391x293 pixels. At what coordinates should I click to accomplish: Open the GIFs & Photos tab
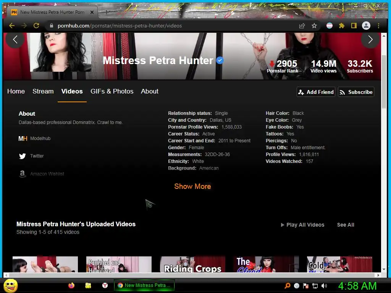112,92
